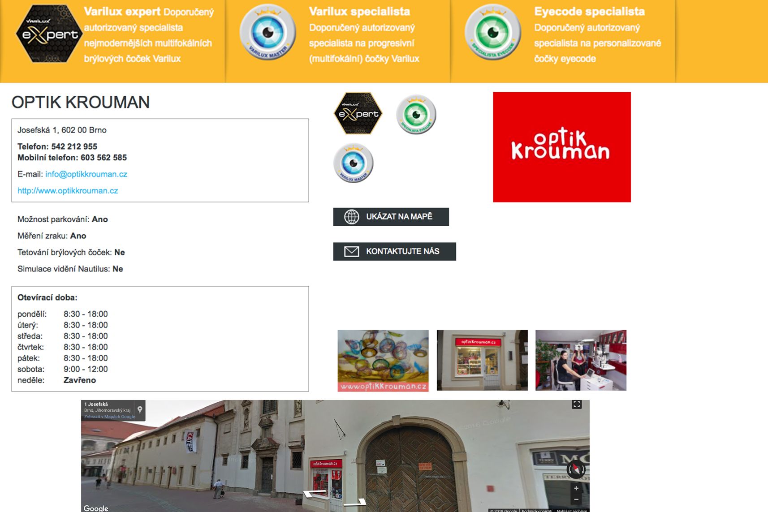Click the small Varilux expert hexagon badge under the banner
The width and height of the screenshot is (768, 512).
coord(358,113)
